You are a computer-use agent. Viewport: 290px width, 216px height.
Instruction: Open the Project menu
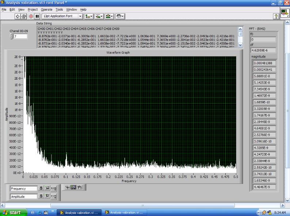click(33, 9)
